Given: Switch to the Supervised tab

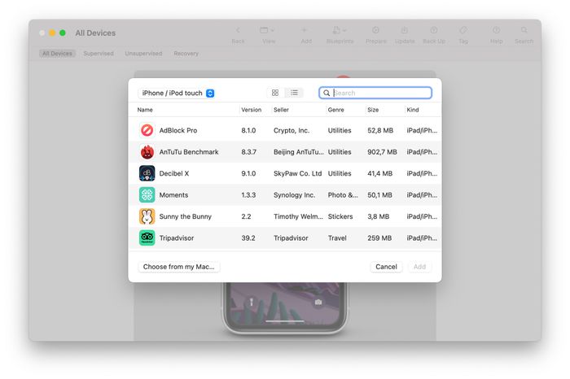Looking at the screenshot, I should click(x=99, y=54).
